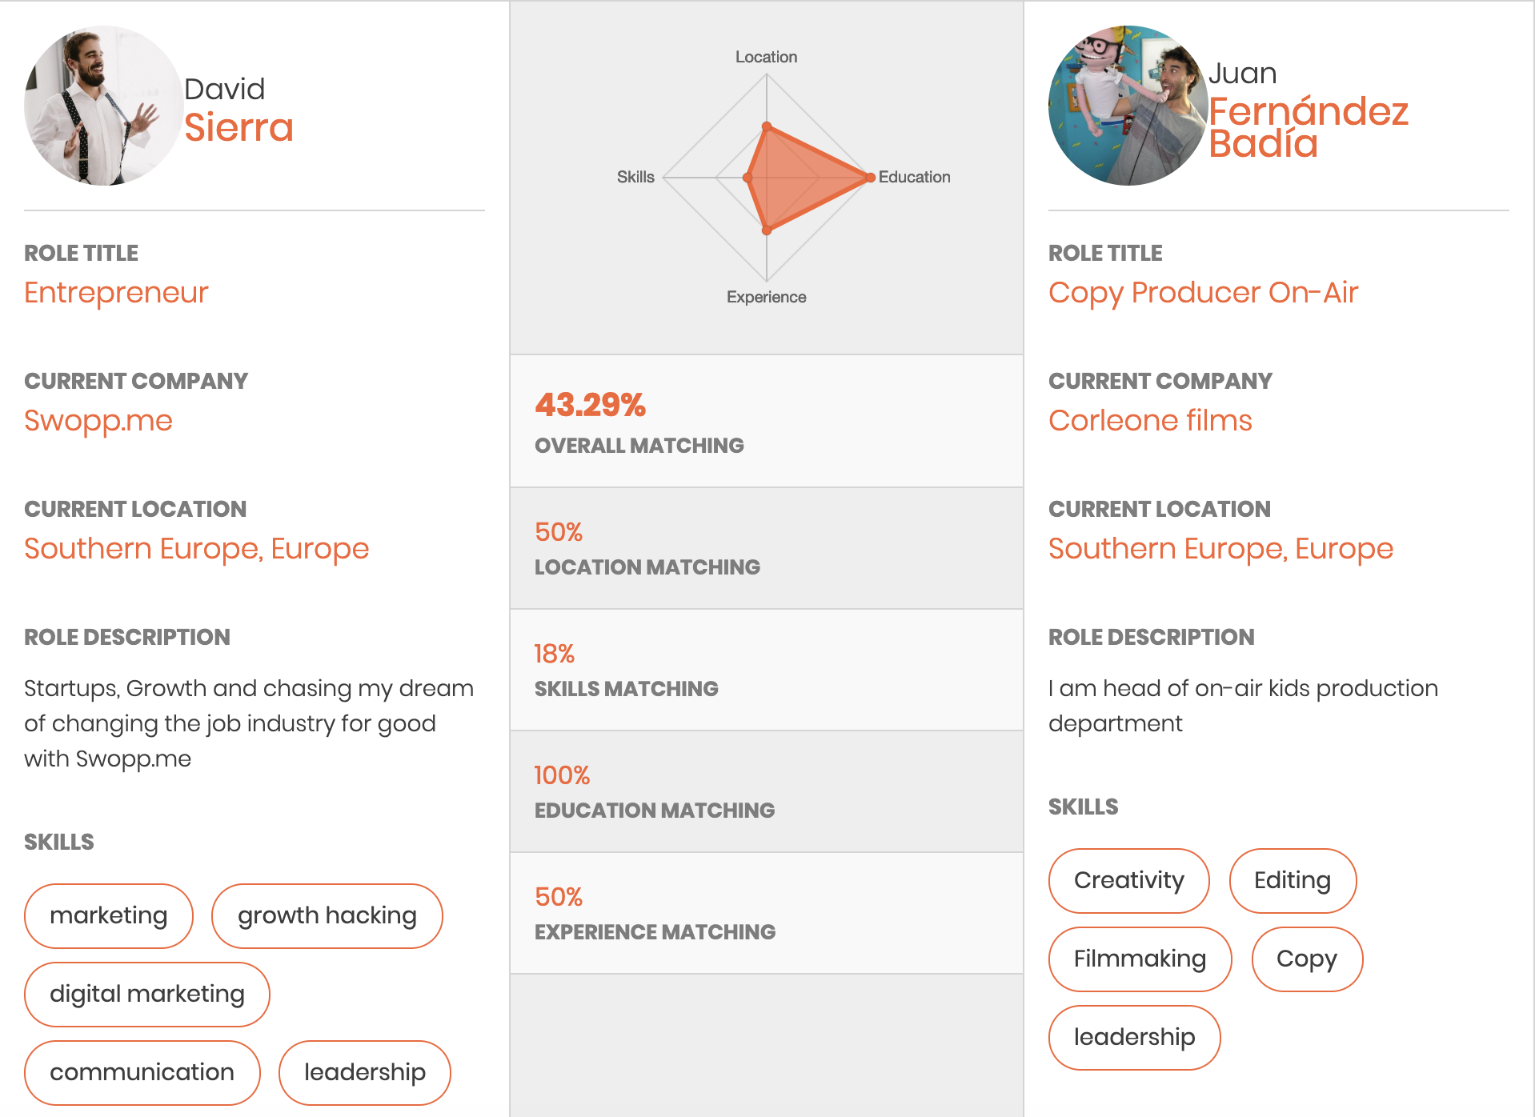Click the Creativity skill tag
The height and width of the screenshot is (1117, 1535).
pyautogui.click(x=1129, y=880)
